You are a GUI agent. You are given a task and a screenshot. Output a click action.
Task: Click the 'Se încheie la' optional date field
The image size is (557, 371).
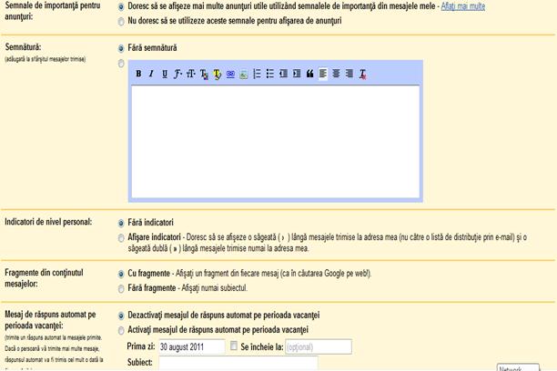tap(319, 346)
